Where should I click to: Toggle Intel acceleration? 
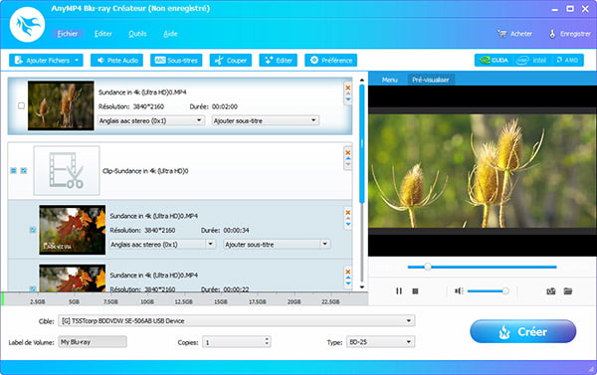click(x=532, y=60)
